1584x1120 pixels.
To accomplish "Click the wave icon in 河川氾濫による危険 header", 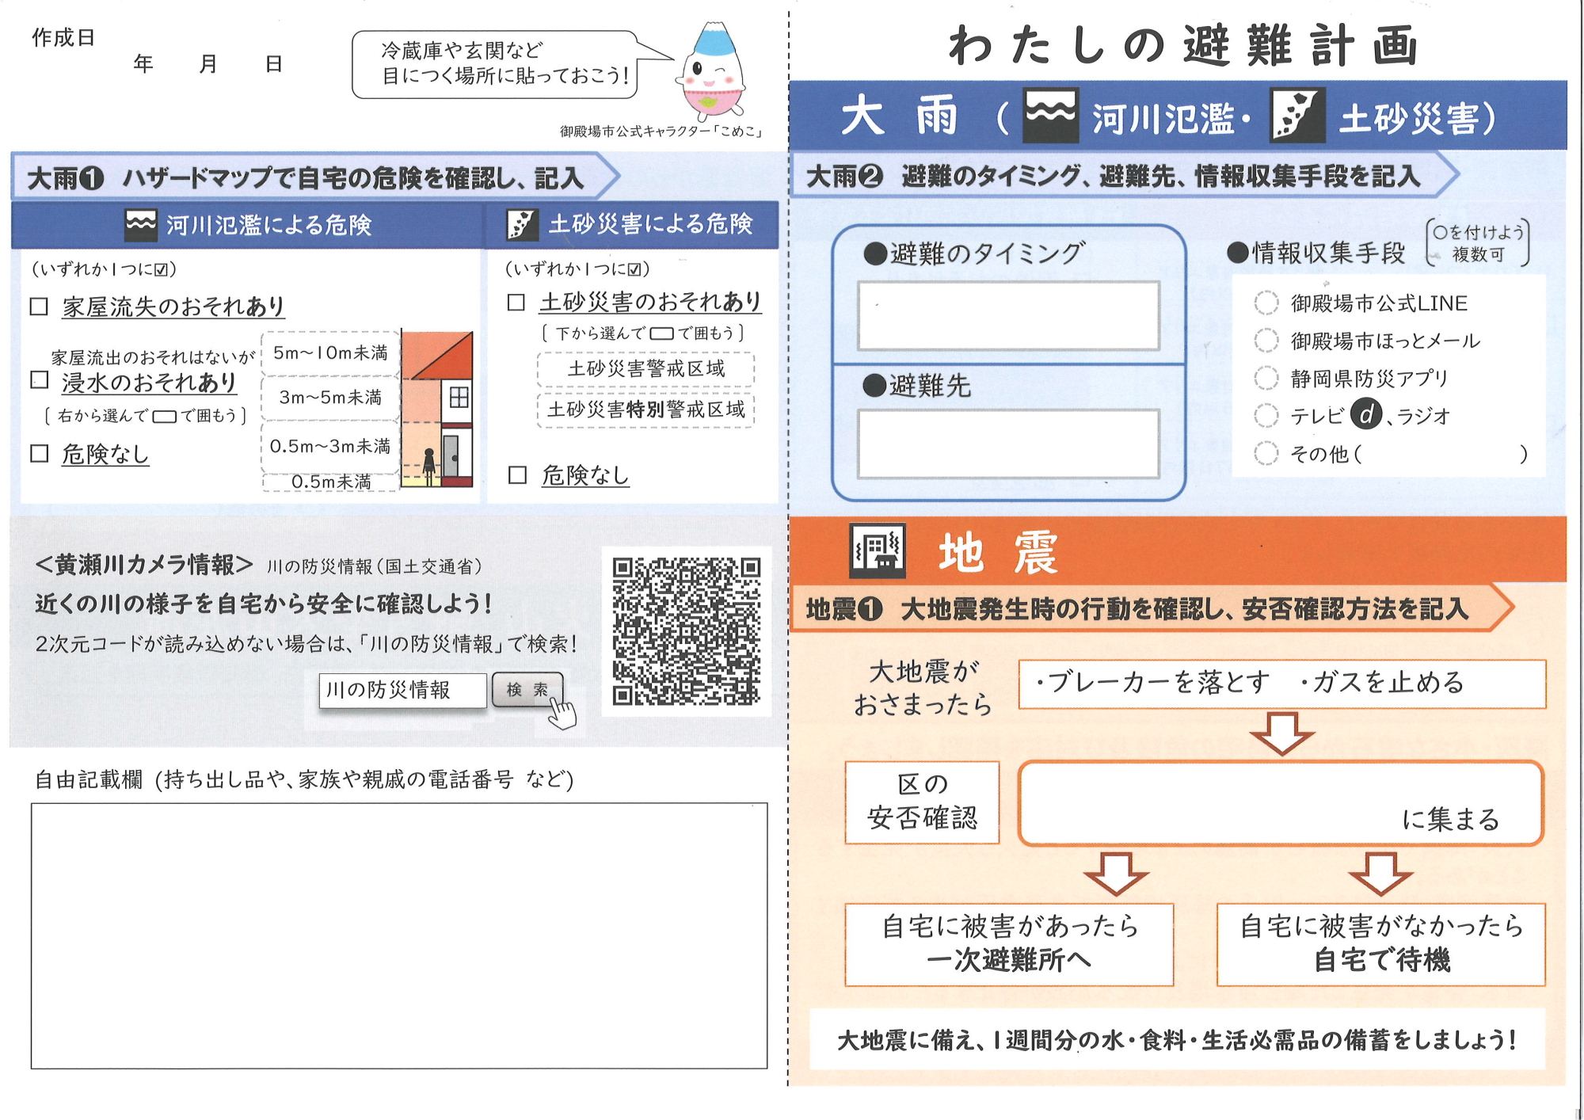I will point(141,225).
